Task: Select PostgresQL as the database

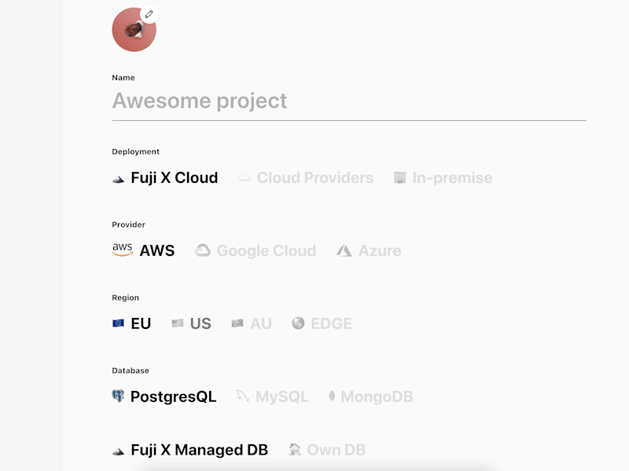Action: (164, 396)
